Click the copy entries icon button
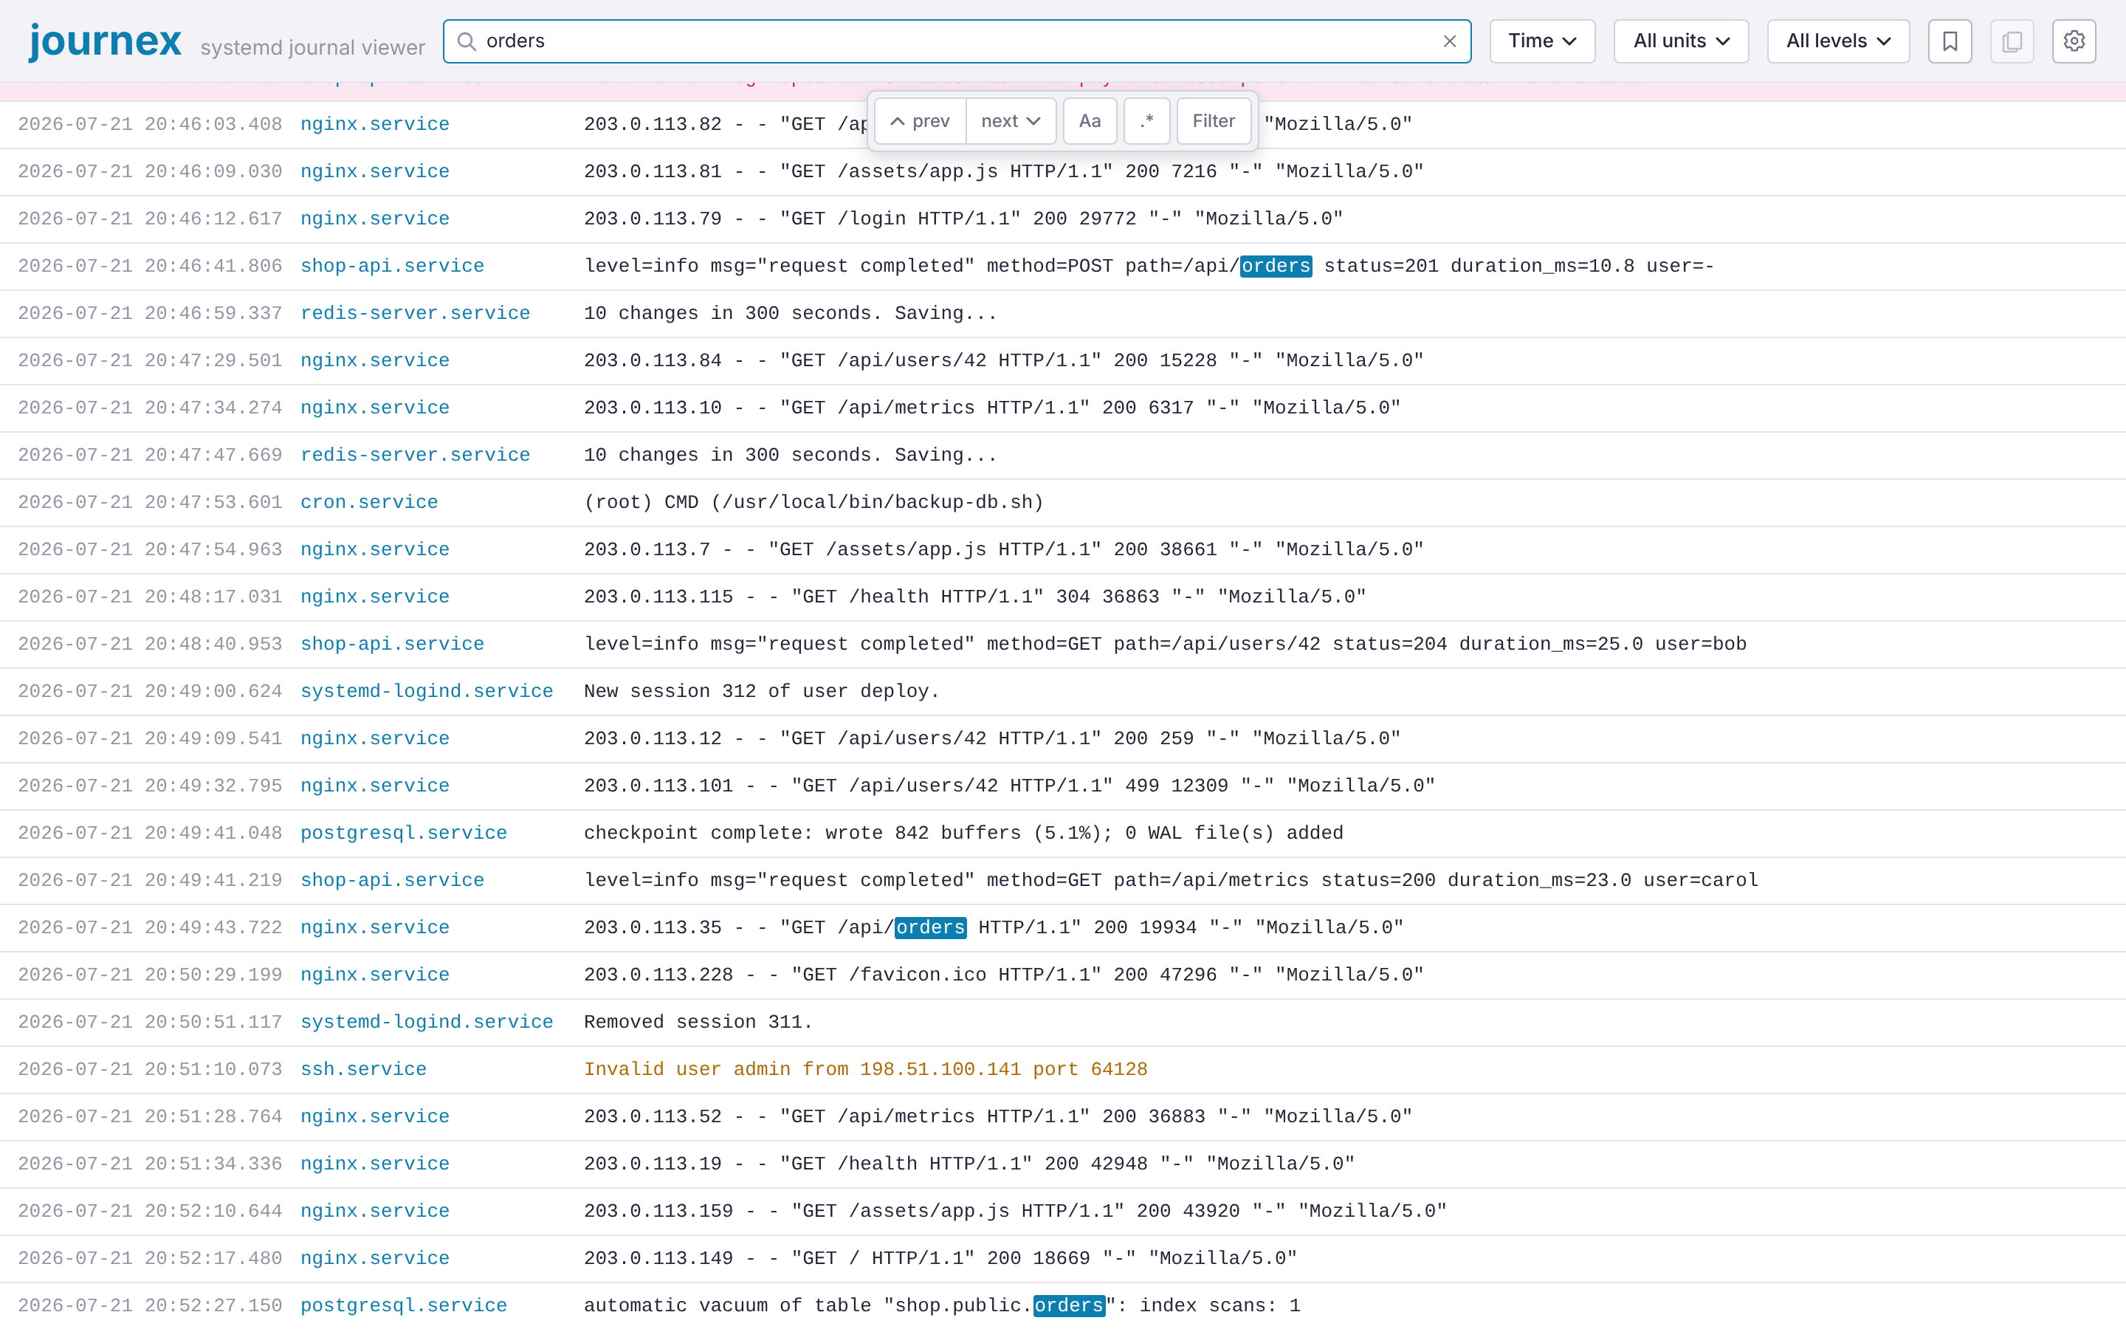The width and height of the screenshot is (2126, 1329). (x=2012, y=41)
